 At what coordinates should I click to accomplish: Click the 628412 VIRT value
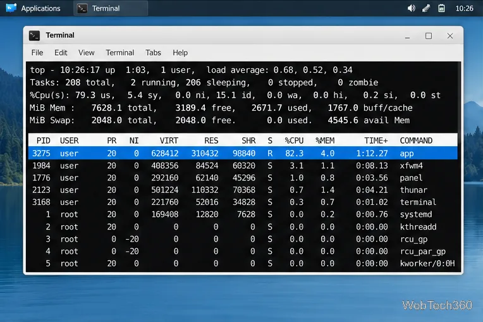(x=165, y=153)
